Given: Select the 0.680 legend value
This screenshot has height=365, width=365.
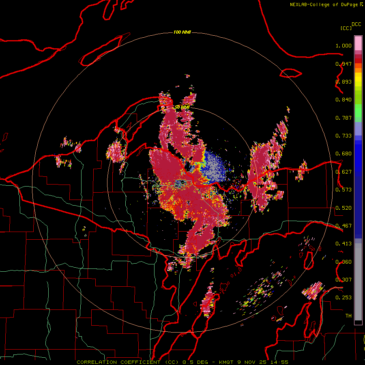Looking at the screenshot, I should (x=344, y=154).
